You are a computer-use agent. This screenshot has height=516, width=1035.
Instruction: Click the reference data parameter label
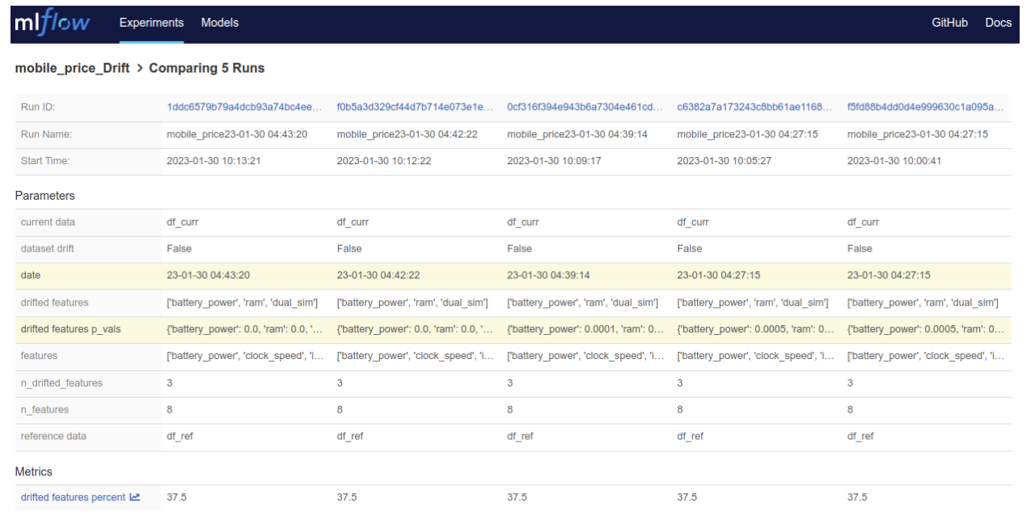53,436
